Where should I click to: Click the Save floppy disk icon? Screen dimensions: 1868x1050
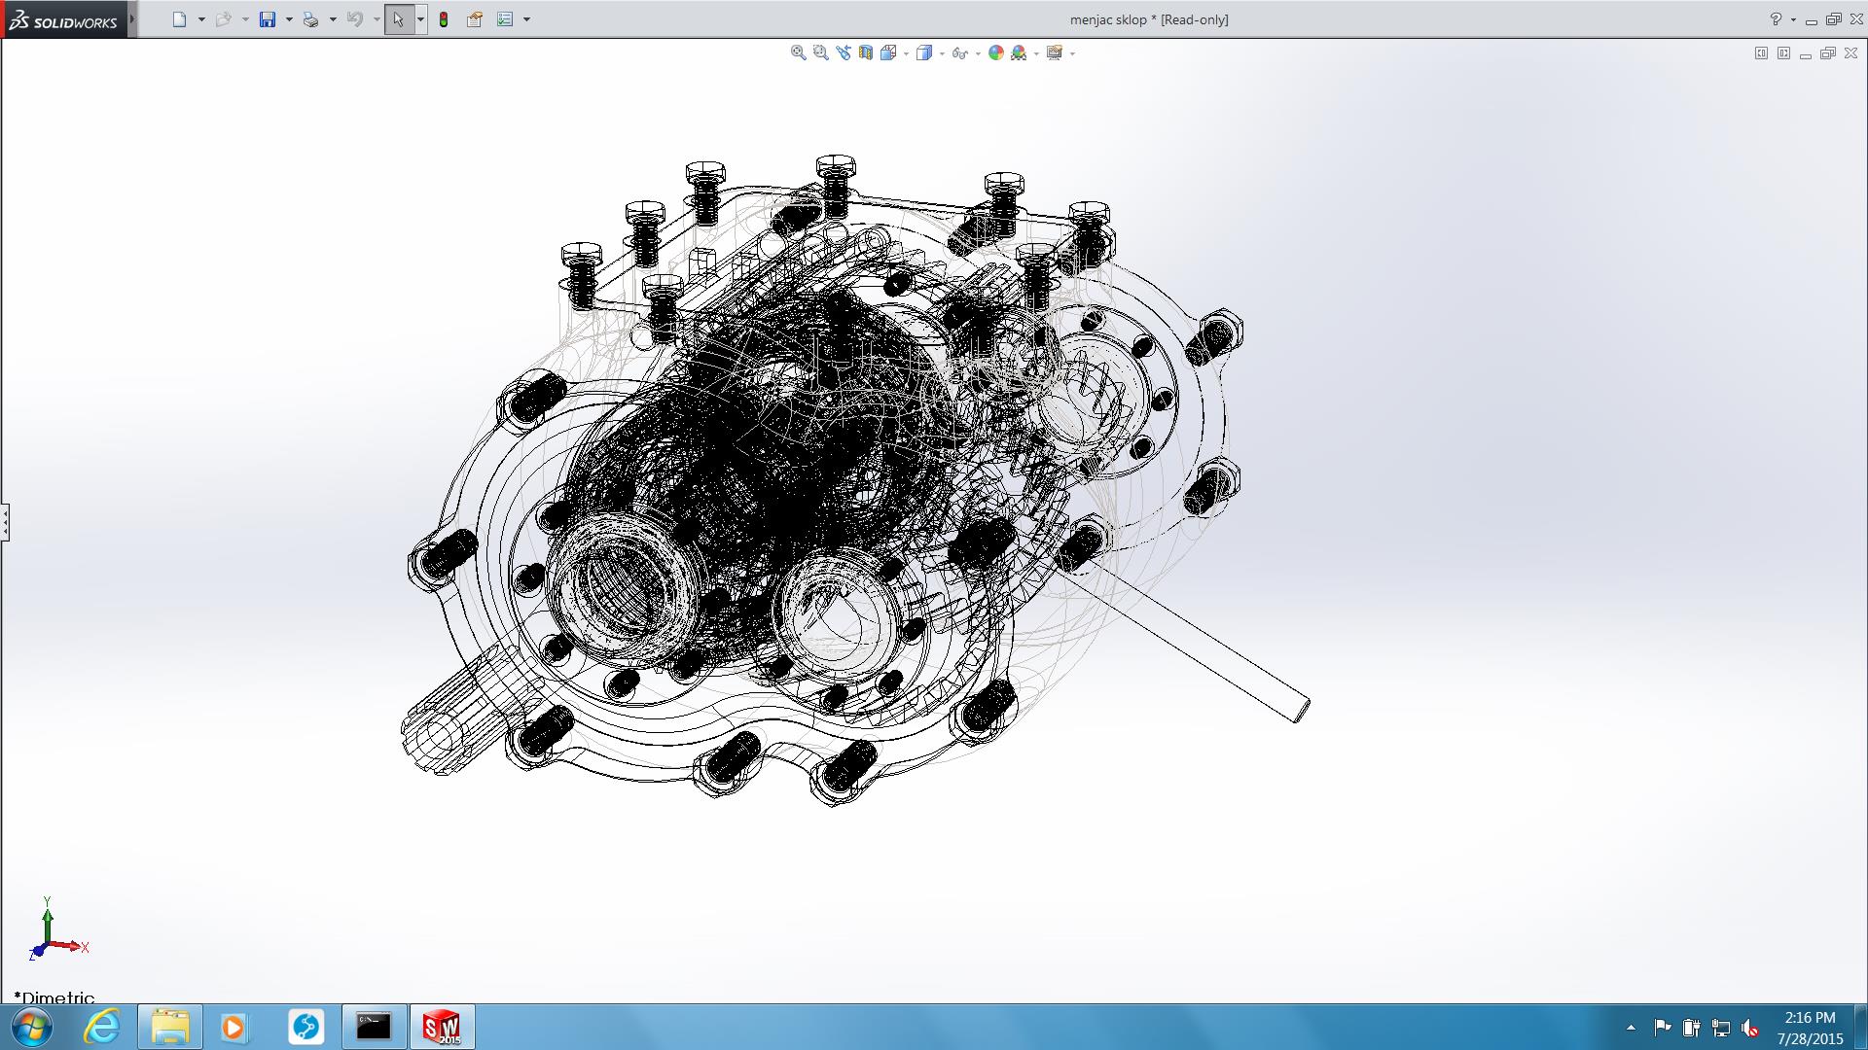pos(268,19)
